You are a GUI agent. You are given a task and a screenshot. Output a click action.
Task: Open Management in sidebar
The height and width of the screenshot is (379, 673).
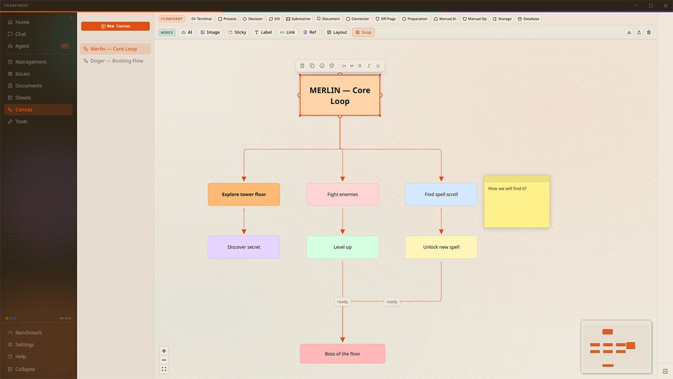coord(38,62)
